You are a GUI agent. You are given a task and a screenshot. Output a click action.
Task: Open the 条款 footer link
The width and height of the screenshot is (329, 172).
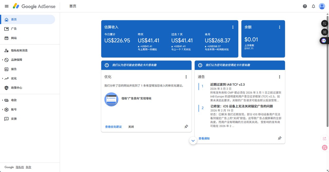tap(29, 167)
